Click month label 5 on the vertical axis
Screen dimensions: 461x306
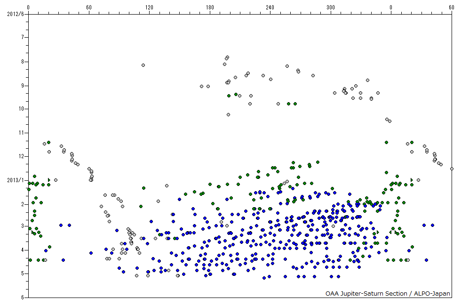point(23,274)
